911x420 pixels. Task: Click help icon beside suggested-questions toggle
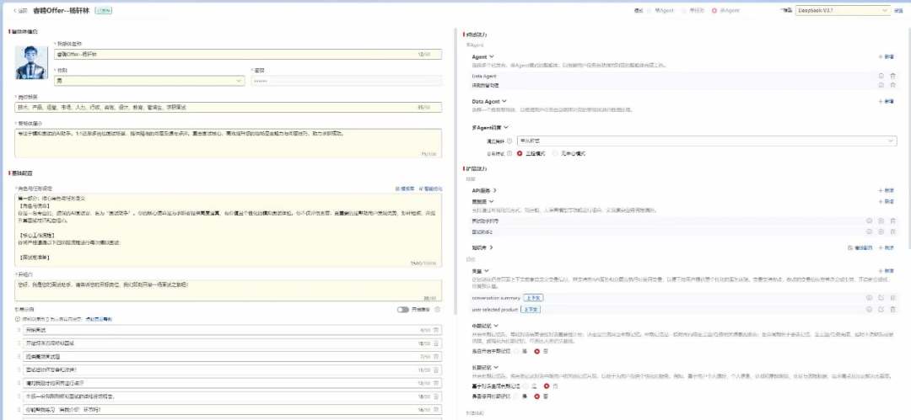pos(437,309)
